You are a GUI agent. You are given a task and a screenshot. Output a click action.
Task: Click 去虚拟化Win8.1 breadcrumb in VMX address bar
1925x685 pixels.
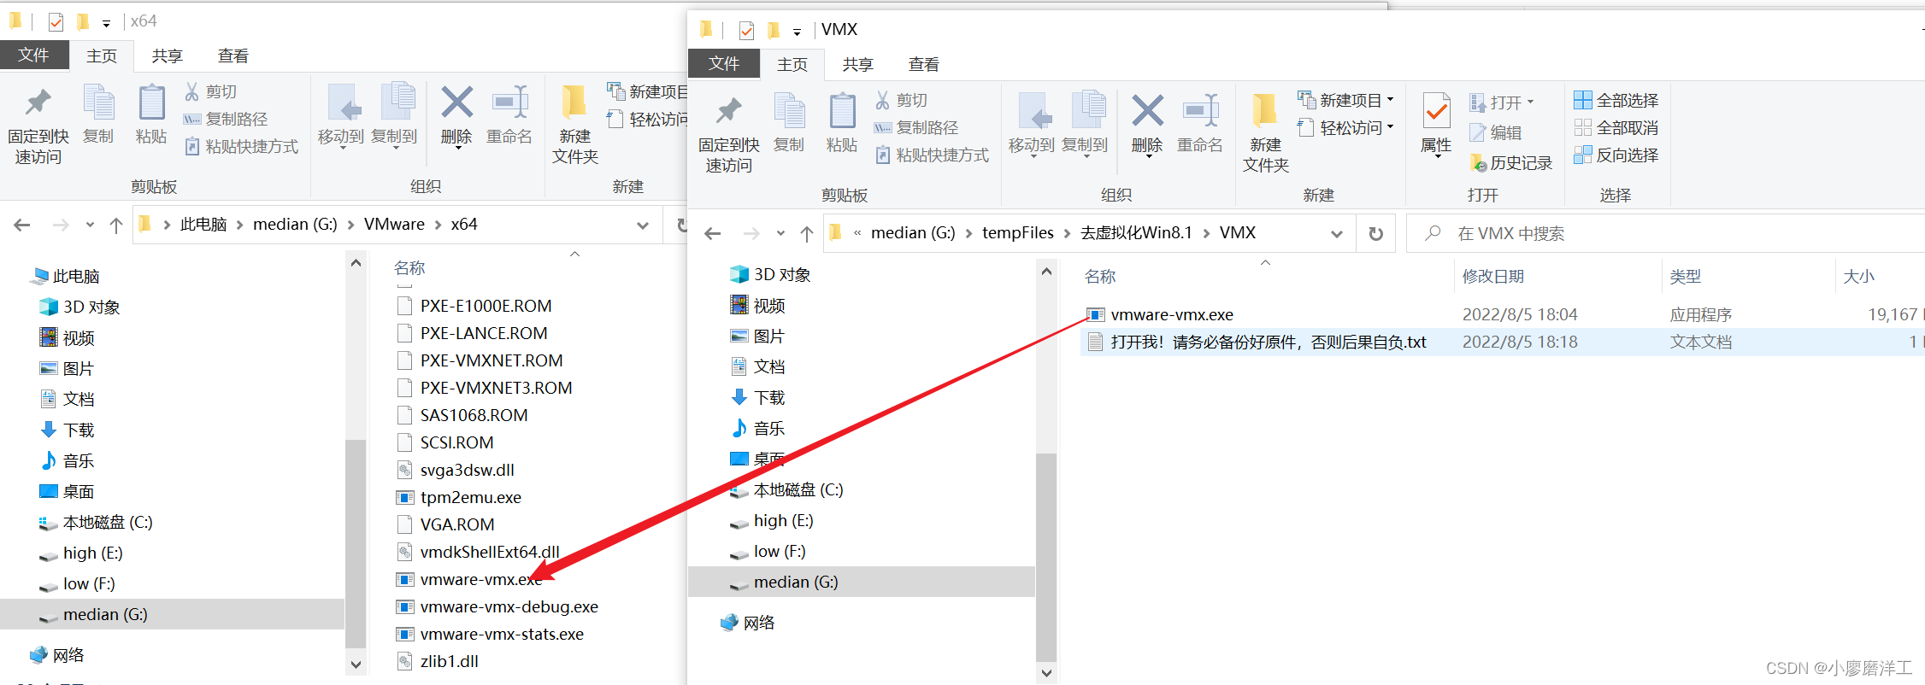tap(1136, 232)
